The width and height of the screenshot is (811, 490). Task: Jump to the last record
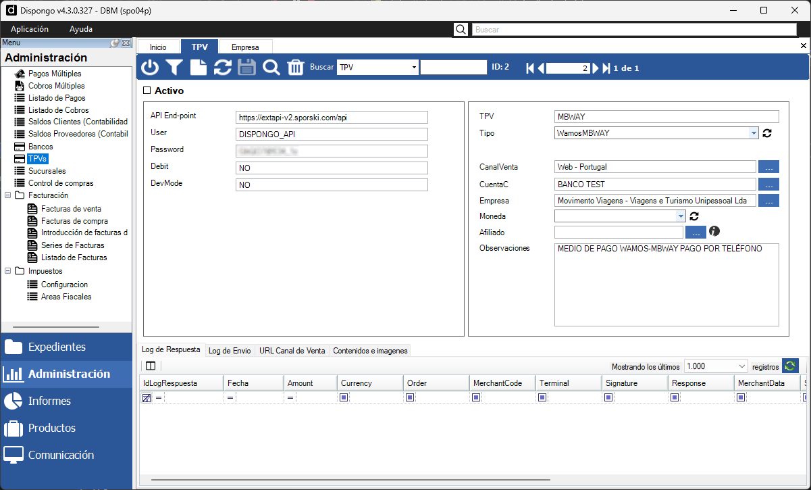[606, 68]
